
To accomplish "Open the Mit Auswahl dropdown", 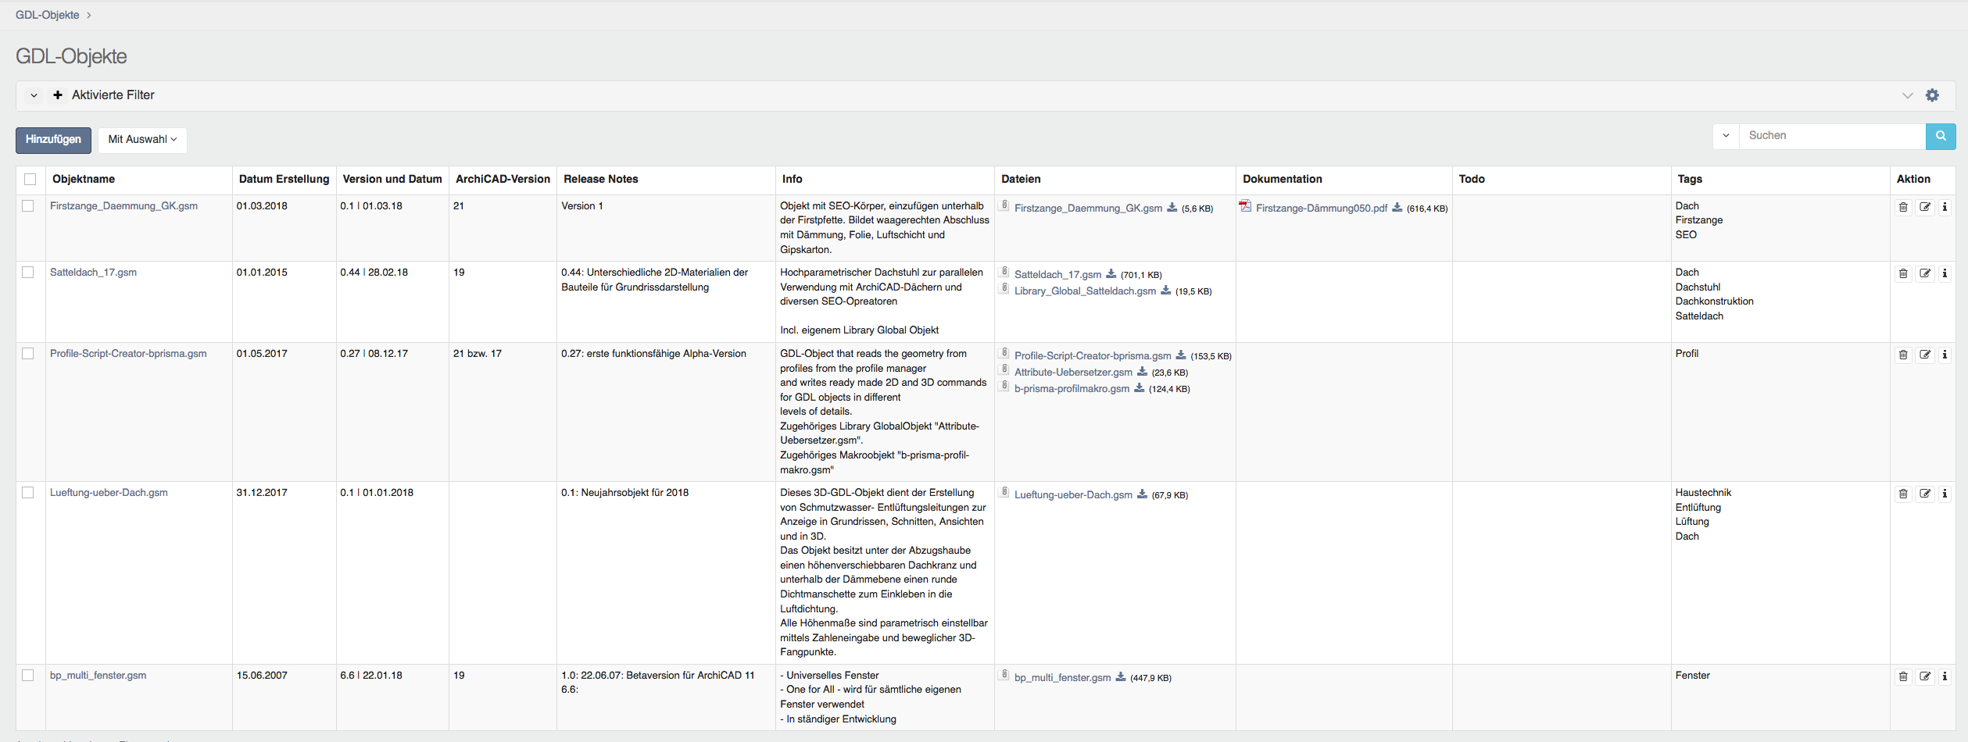I will [142, 140].
